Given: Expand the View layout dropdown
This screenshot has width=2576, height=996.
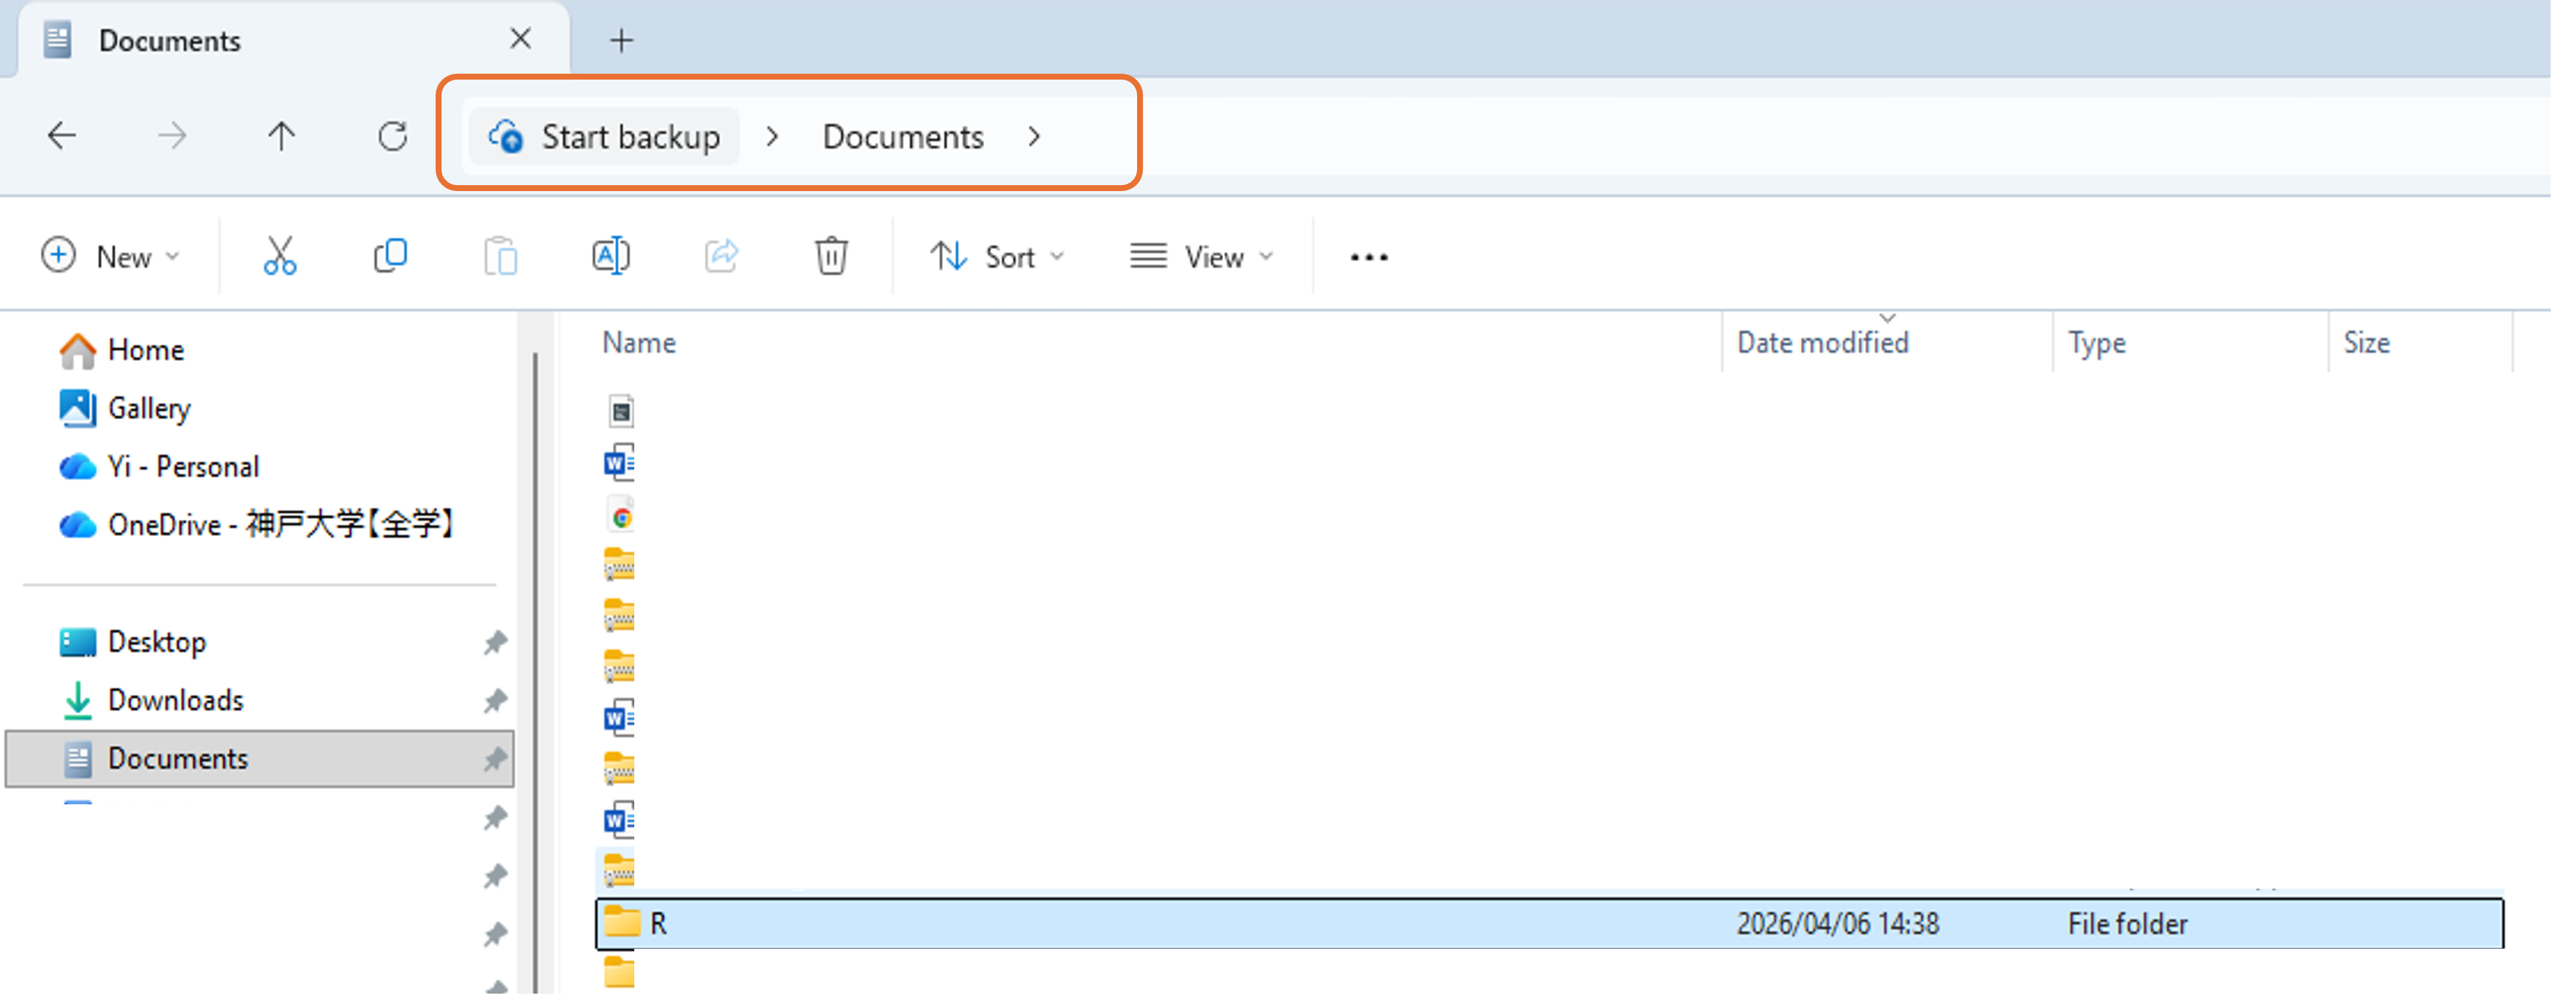Looking at the screenshot, I should [x=1201, y=257].
